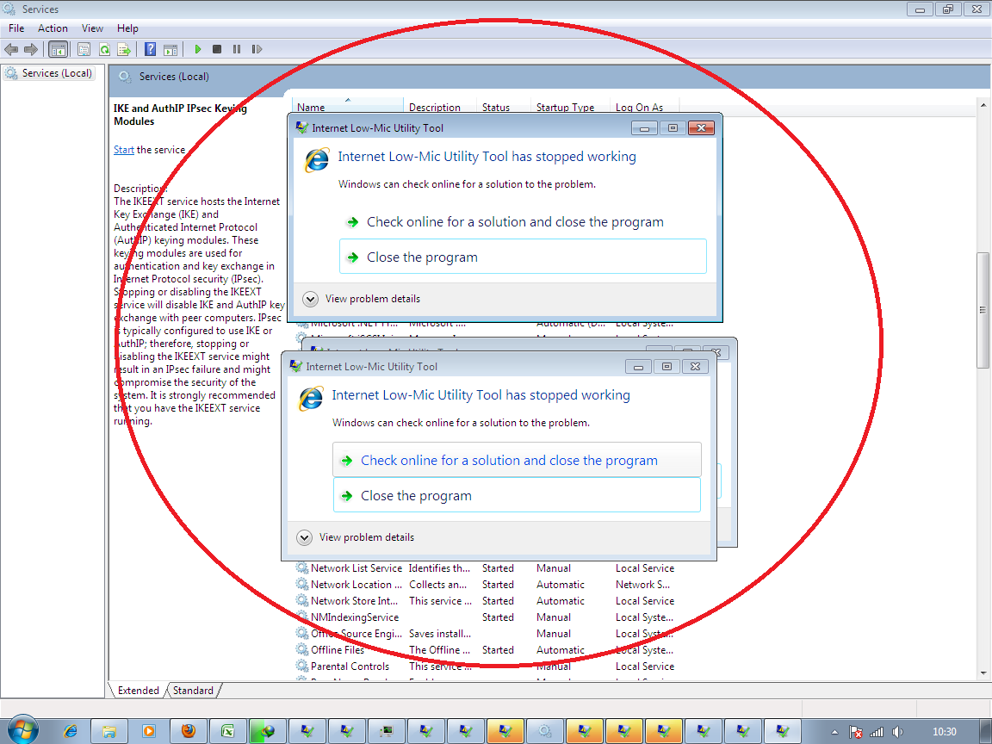Open the Action menu
This screenshot has width=992, height=744.
pyautogui.click(x=53, y=28)
